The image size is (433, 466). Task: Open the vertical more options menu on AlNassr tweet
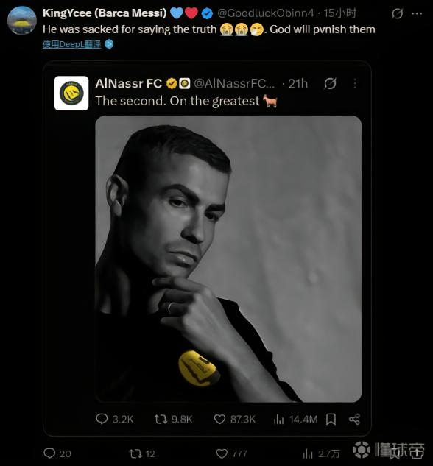pyautogui.click(x=355, y=83)
